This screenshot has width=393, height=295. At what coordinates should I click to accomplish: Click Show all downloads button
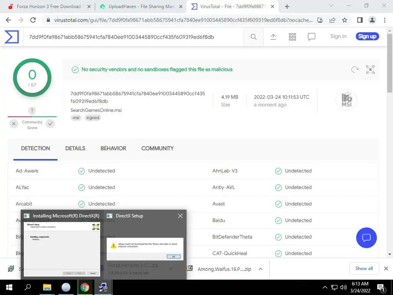coord(364,268)
